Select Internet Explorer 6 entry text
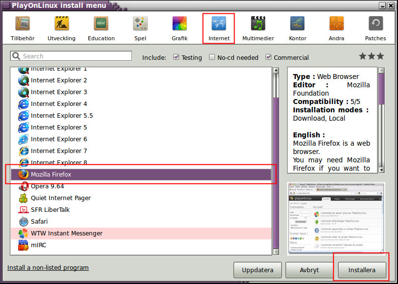The image size is (398, 284). coord(59,139)
